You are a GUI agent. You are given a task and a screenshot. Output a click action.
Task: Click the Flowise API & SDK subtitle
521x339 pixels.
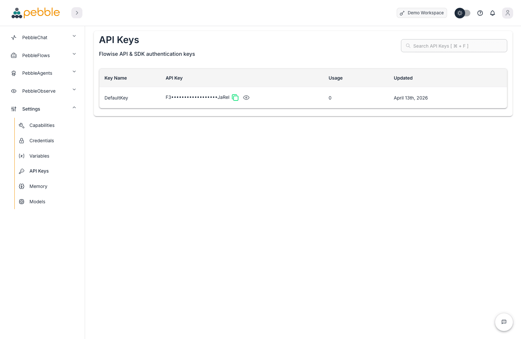(x=147, y=54)
